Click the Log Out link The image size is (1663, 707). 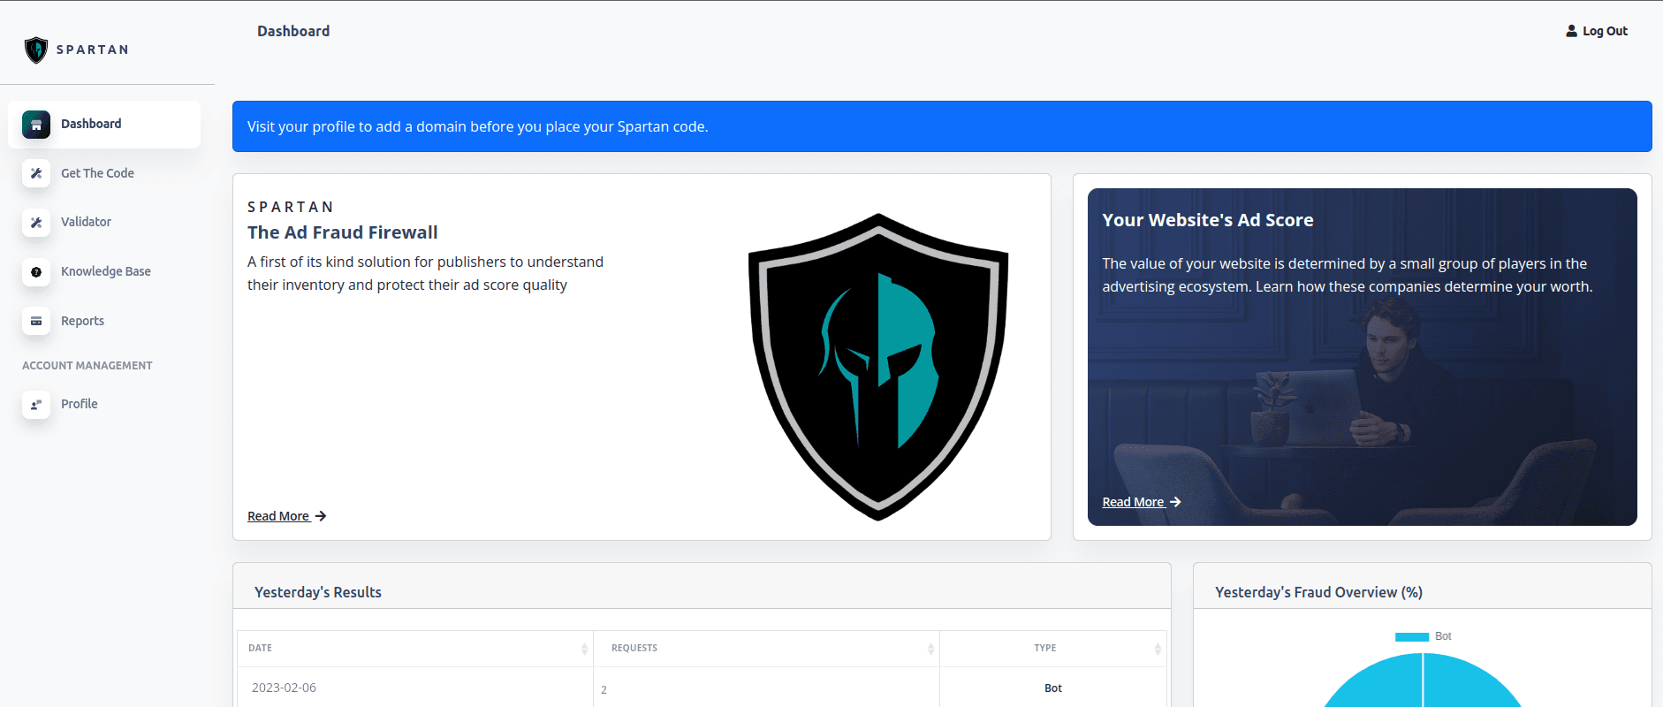1604,31
